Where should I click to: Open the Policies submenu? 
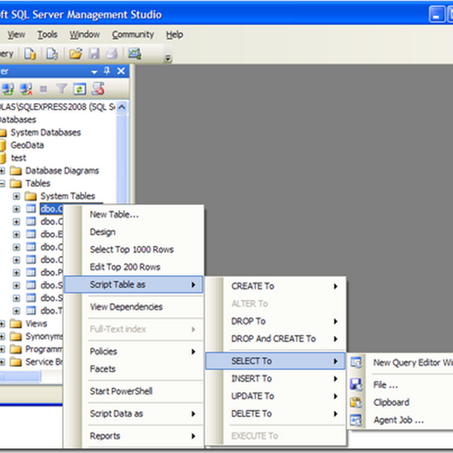(x=134, y=351)
